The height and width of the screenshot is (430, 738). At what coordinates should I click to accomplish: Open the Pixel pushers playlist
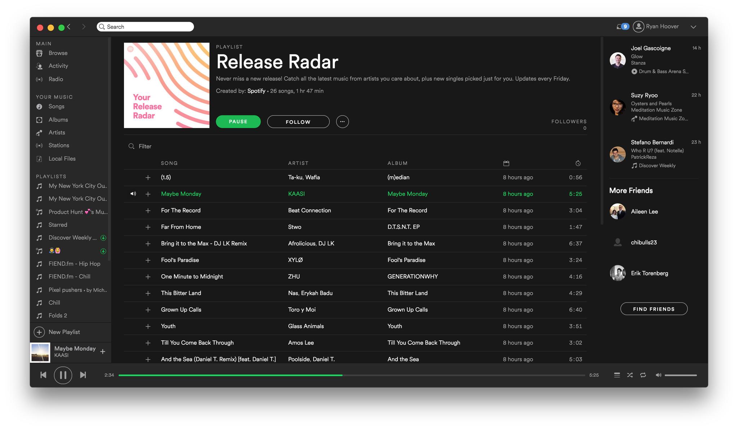click(x=77, y=290)
